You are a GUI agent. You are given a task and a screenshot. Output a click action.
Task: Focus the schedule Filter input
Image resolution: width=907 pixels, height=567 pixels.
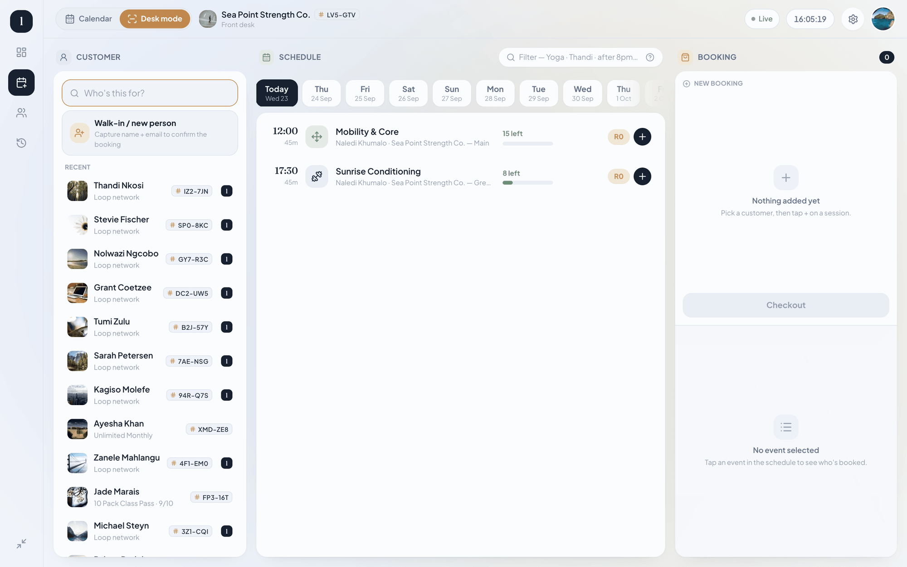click(x=580, y=57)
